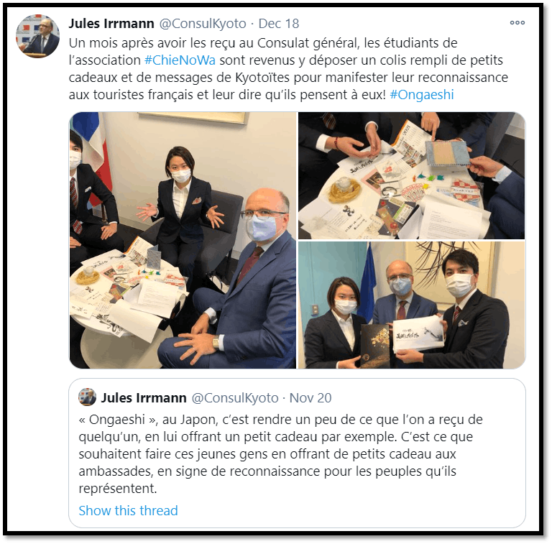552x544 pixels.
Task: Click Show this thread
Action: [128, 510]
